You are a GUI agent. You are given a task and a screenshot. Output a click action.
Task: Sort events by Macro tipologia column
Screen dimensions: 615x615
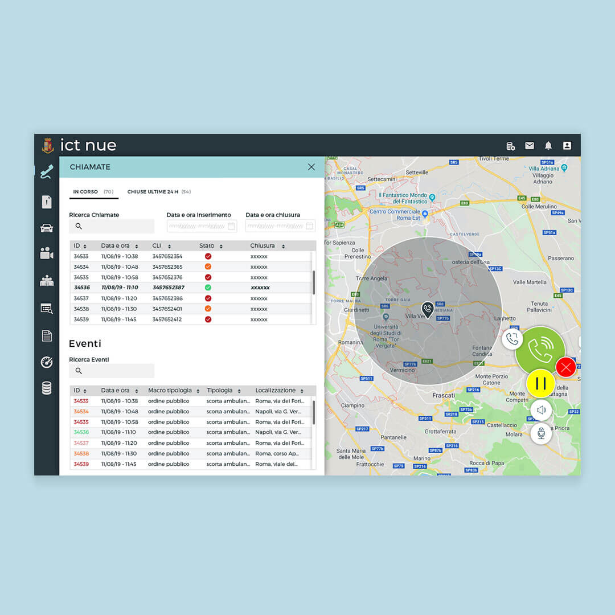(198, 391)
